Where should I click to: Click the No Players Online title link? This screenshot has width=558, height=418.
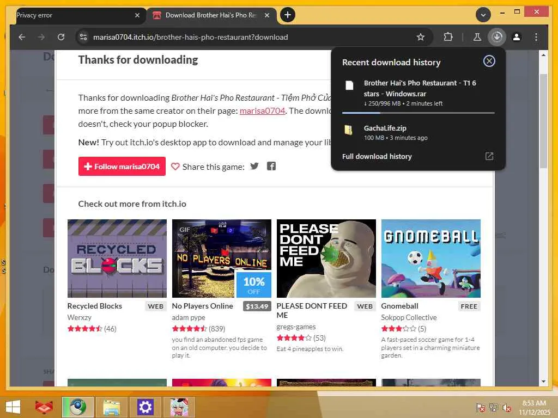click(x=203, y=306)
